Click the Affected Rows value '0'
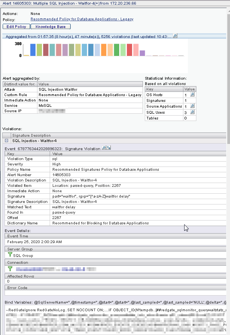Viewport: 230px width, 335px height. coord(8,281)
